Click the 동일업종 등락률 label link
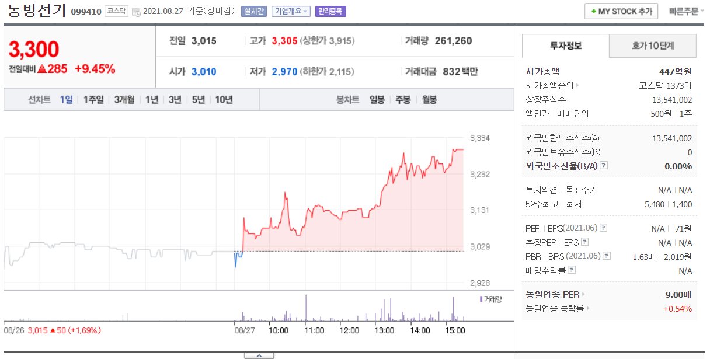 click(x=555, y=308)
